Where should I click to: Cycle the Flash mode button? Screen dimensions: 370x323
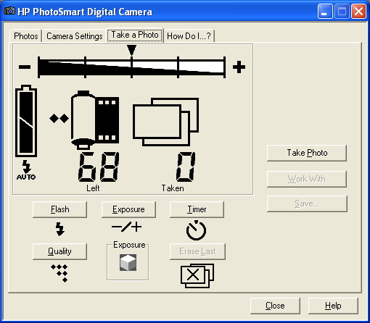coord(59,209)
